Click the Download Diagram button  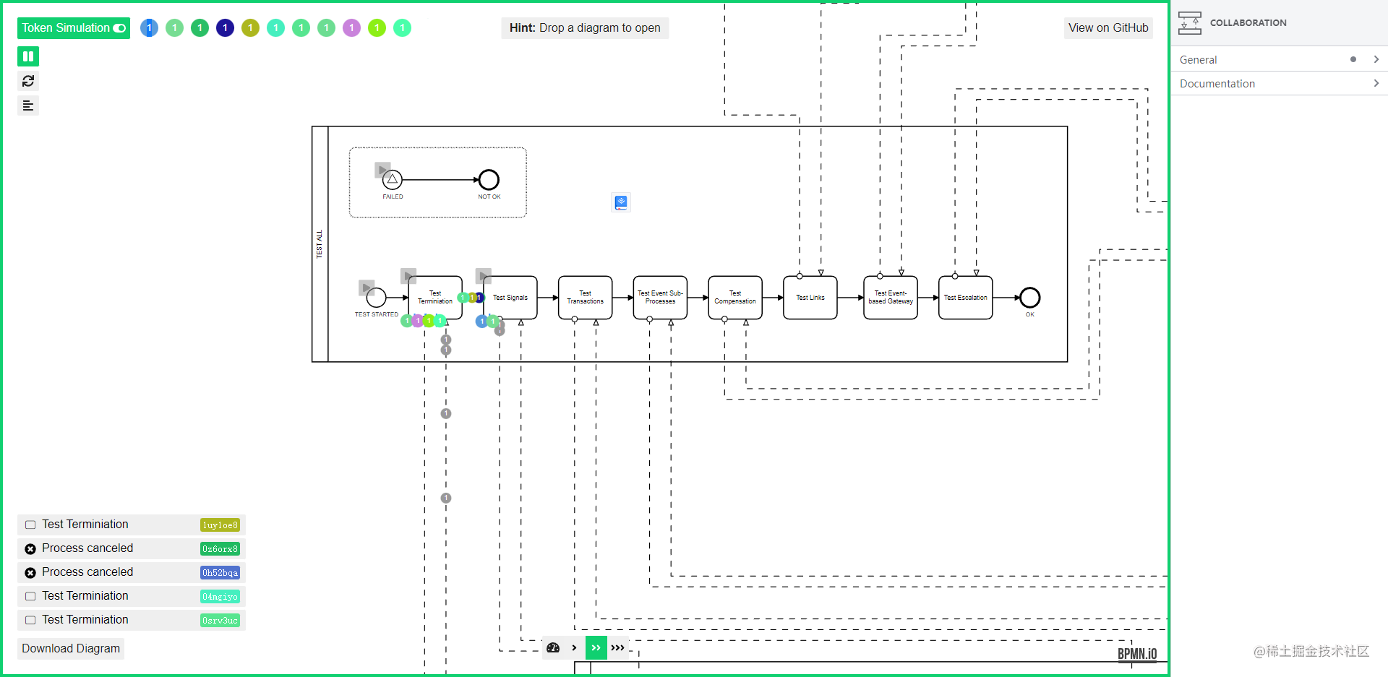coord(70,648)
